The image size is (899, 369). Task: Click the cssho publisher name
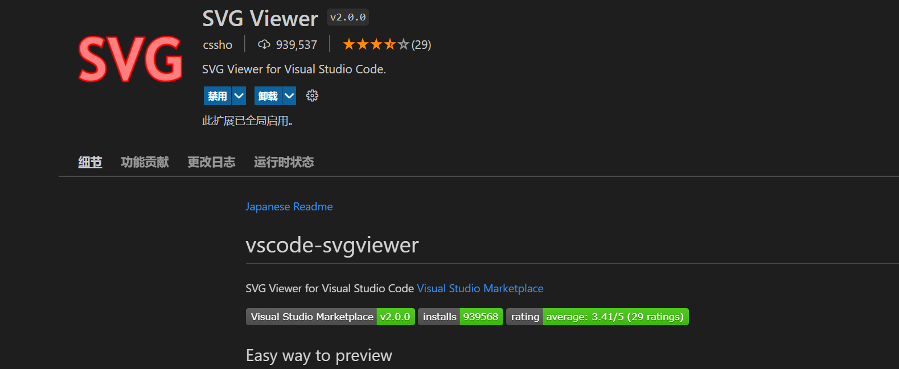pos(217,44)
